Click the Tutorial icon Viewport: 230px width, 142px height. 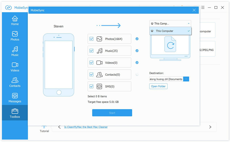[x=44, y=127]
